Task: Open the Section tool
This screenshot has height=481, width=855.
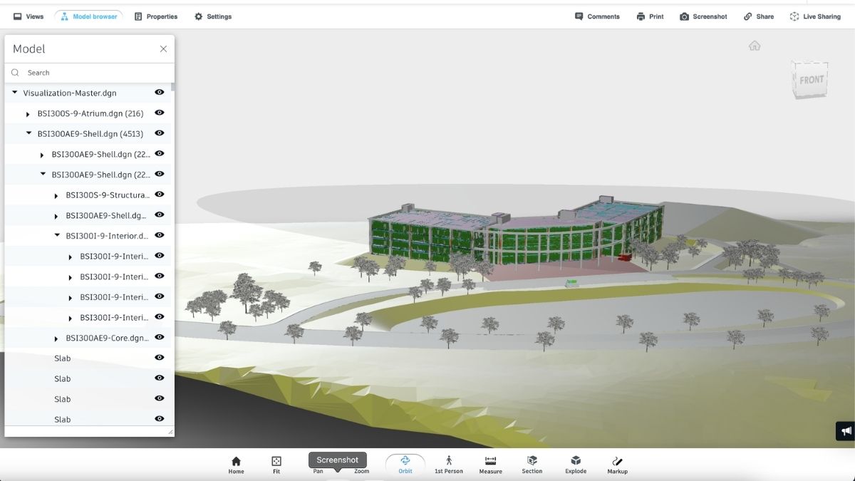Action: (532, 465)
